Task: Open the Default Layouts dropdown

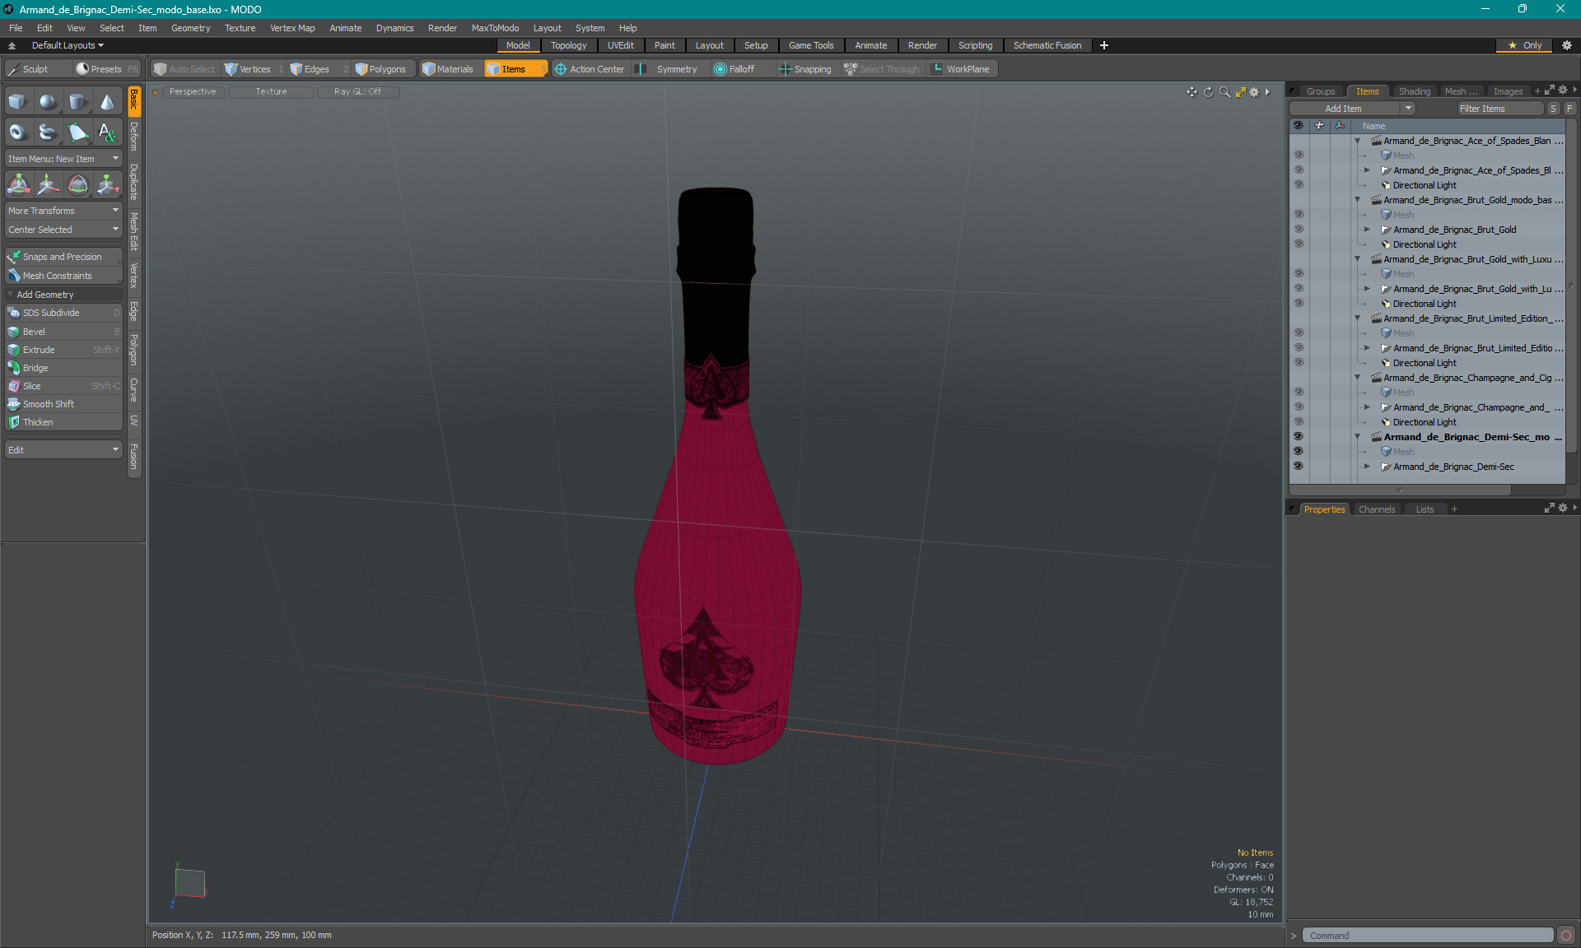Action: pos(68,45)
